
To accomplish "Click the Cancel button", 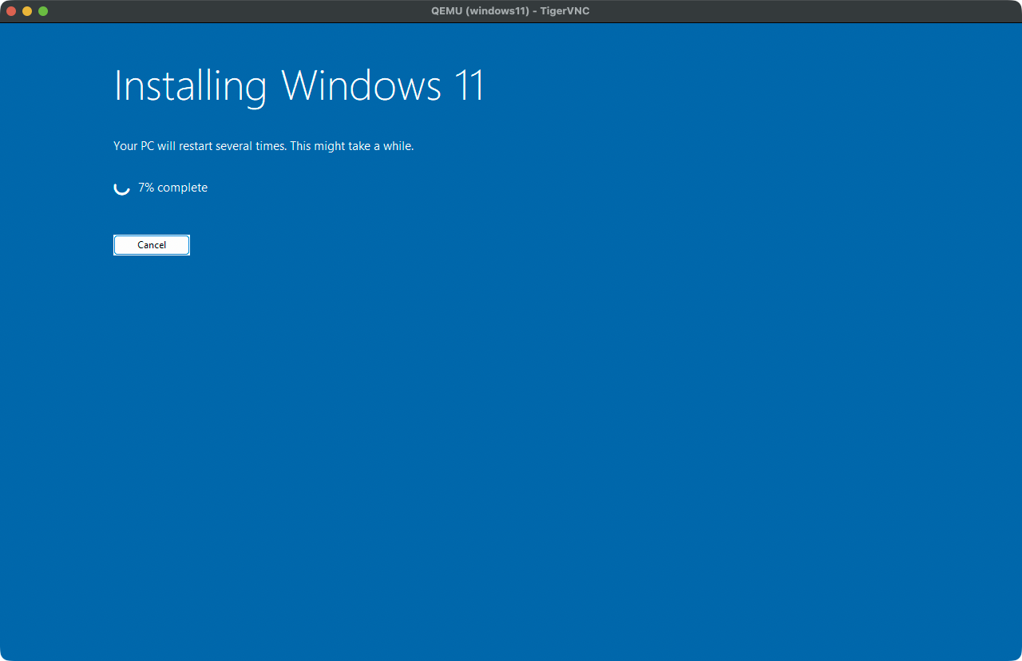I will pos(152,245).
